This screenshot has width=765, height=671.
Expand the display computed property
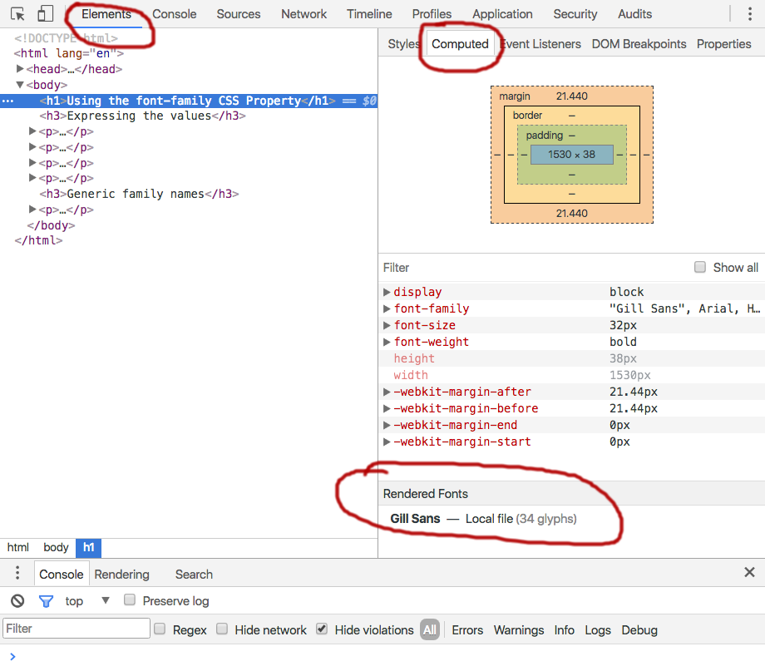387,292
